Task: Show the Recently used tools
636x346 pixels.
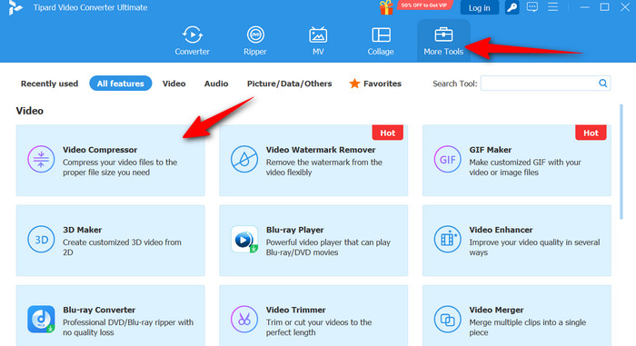Action: (x=49, y=84)
